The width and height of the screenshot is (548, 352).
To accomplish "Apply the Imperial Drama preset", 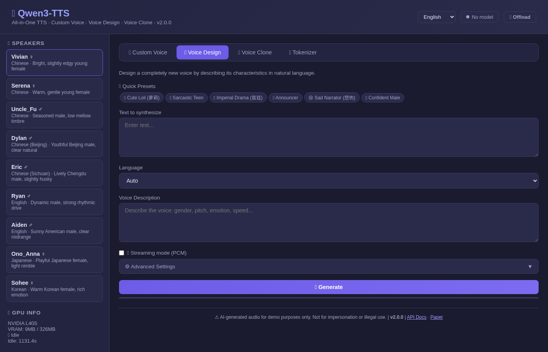I will pyautogui.click(x=238, y=98).
